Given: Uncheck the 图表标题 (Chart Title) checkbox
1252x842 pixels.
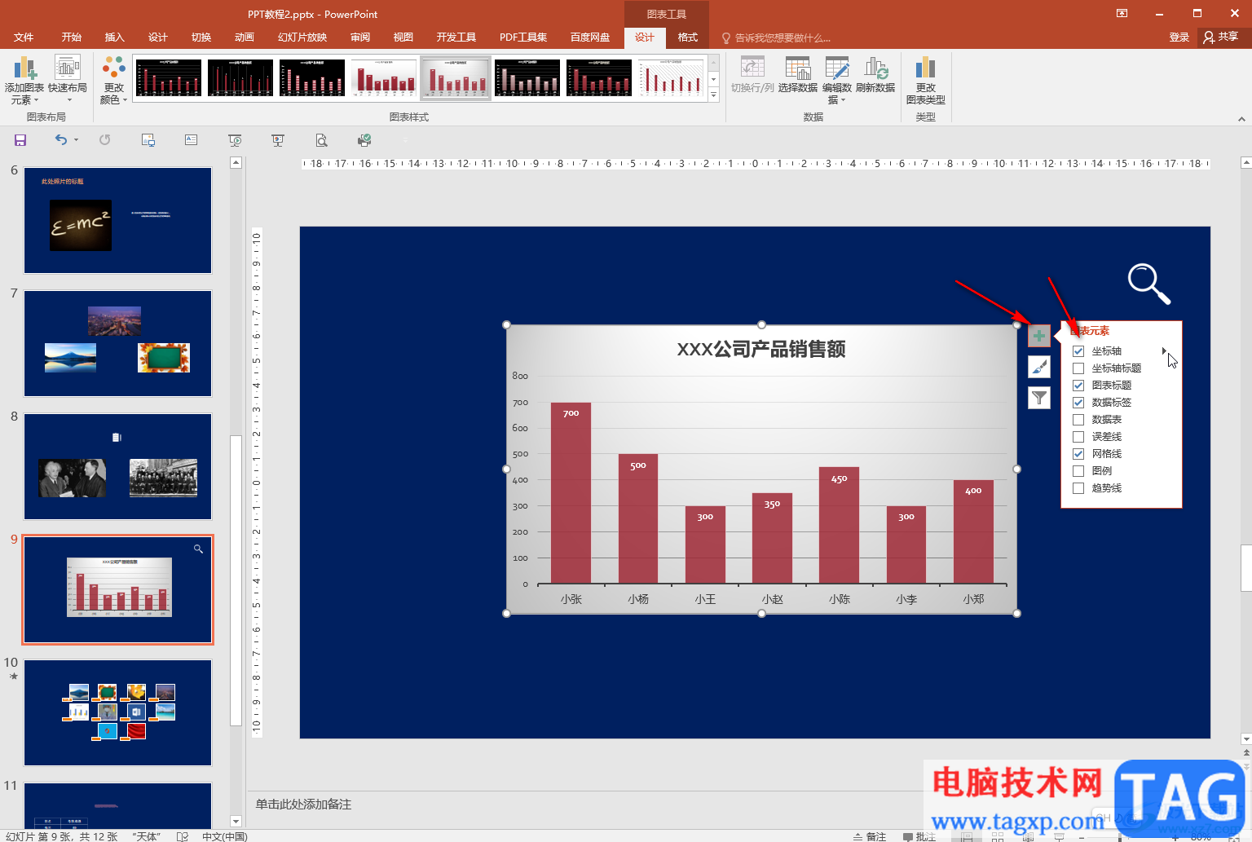Looking at the screenshot, I should [x=1078, y=386].
